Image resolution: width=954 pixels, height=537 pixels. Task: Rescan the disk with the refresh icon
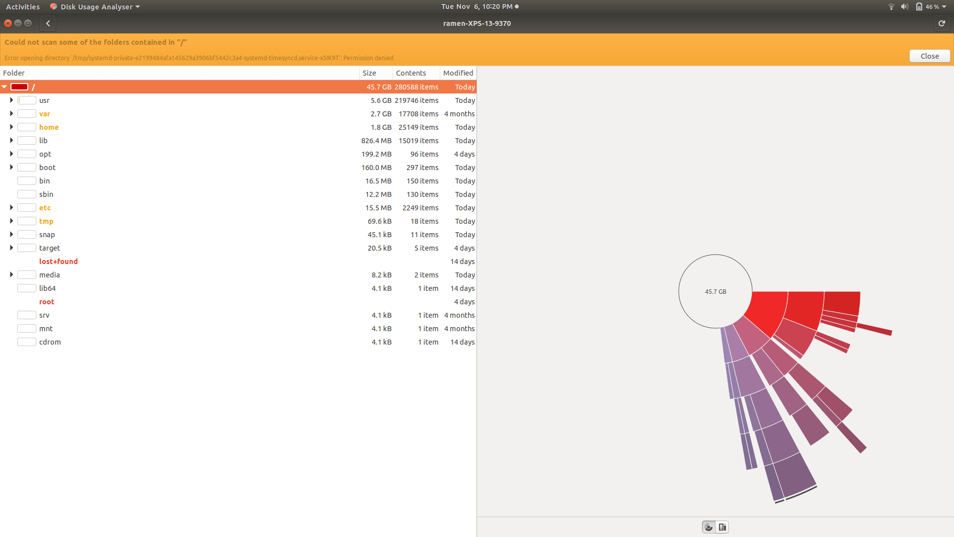942,23
